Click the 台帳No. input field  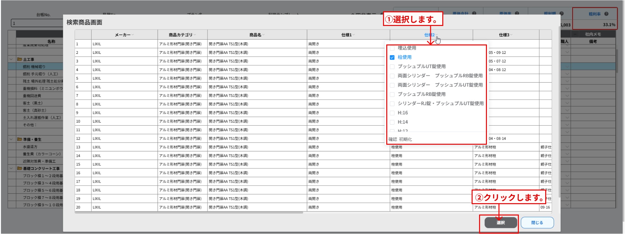[x=37, y=23]
